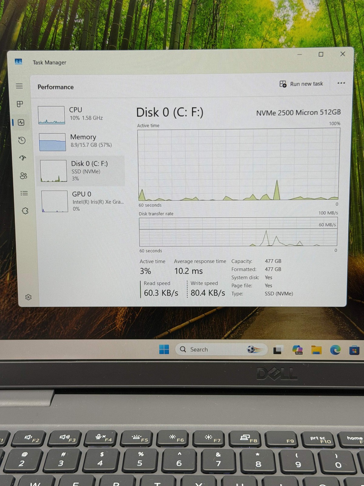
Task: Minimize the Task Manager window
Action: pyautogui.click(x=299, y=54)
